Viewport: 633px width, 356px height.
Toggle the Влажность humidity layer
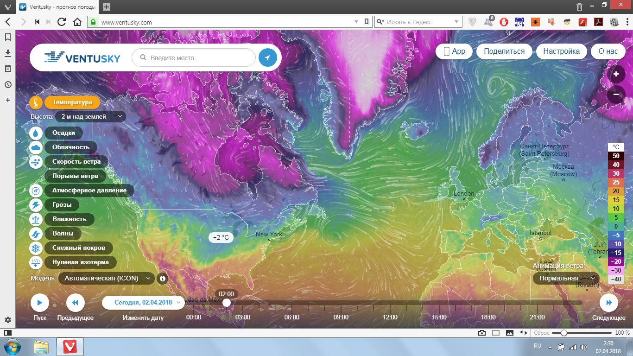coord(70,219)
